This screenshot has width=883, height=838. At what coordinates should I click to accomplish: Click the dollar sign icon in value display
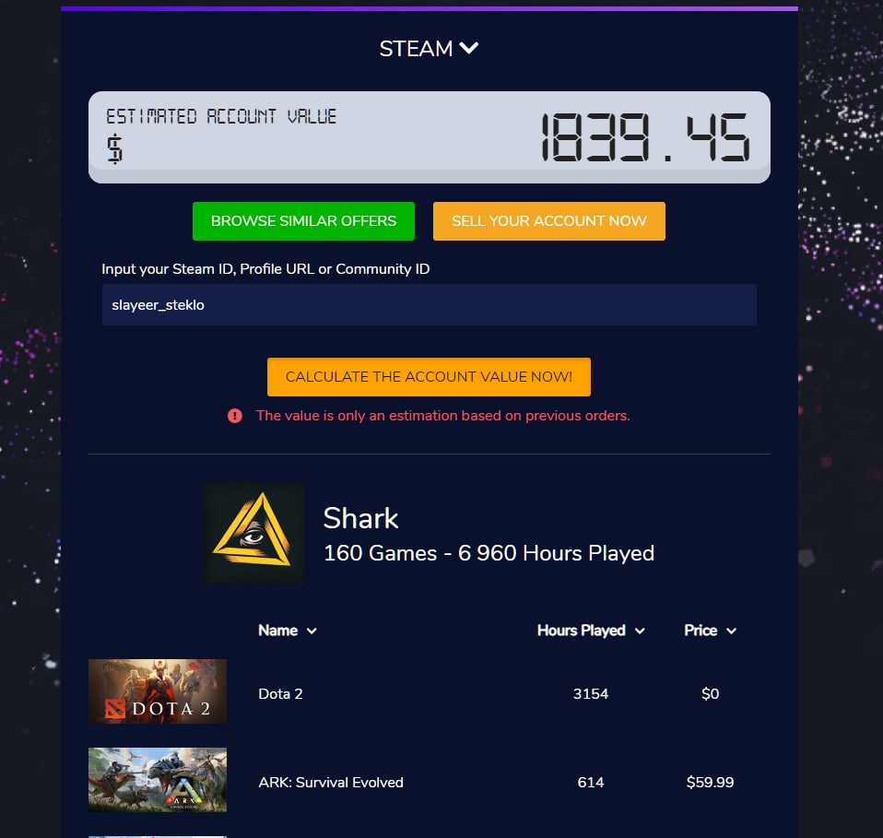(x=115, y=149)
